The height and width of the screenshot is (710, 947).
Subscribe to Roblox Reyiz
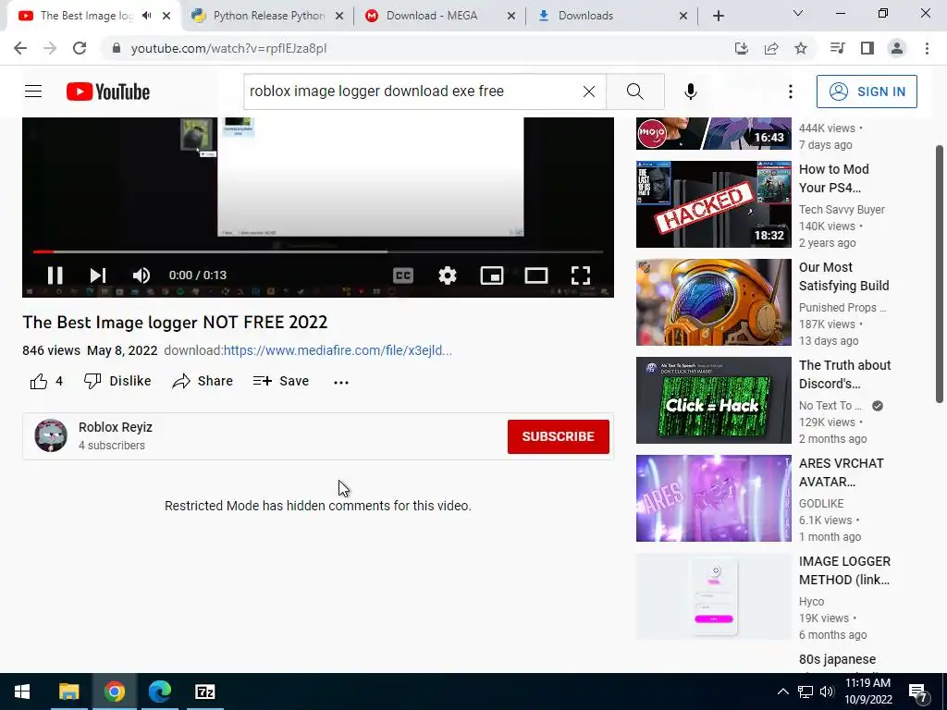click(x=558, y=436)
